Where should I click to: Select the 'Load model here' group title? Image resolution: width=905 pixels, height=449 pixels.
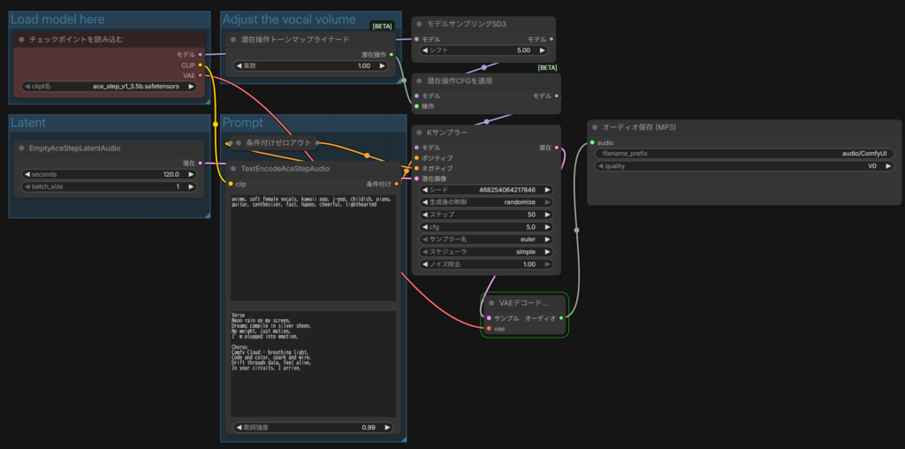point(57,19)
